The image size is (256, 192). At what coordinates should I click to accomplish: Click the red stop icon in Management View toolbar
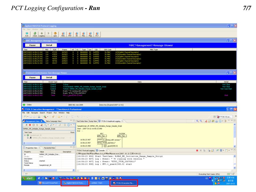30,125
